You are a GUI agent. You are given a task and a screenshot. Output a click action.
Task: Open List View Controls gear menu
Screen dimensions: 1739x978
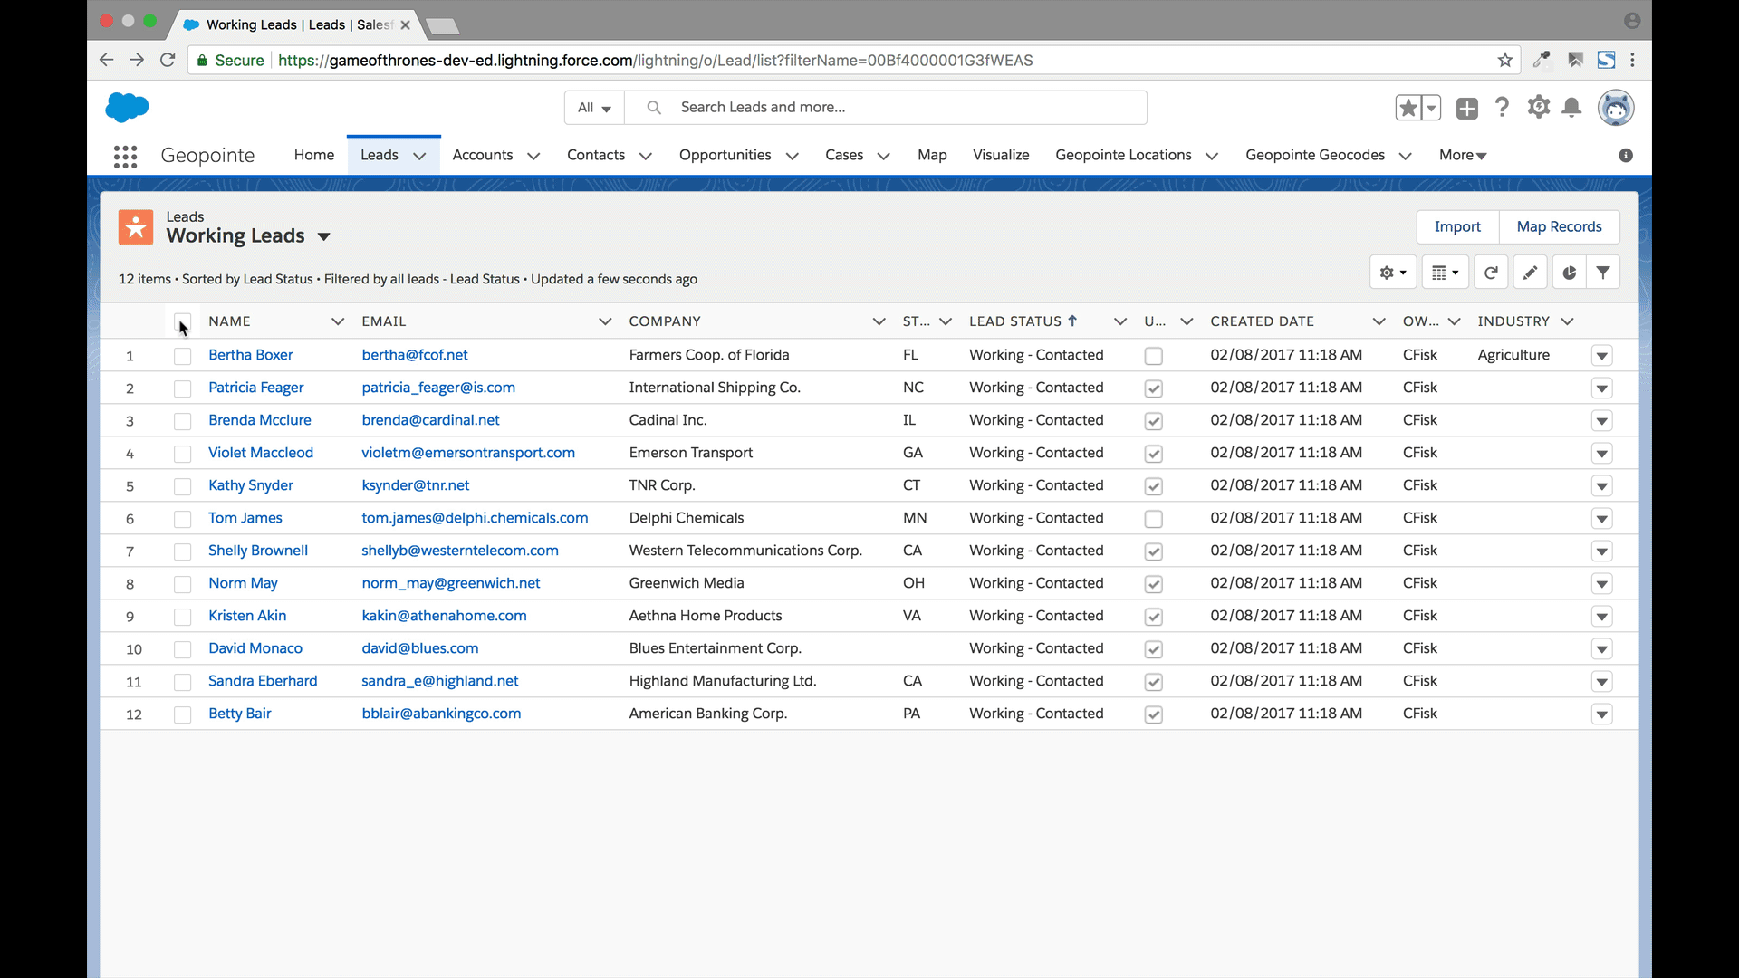[x=1393, y=273]
